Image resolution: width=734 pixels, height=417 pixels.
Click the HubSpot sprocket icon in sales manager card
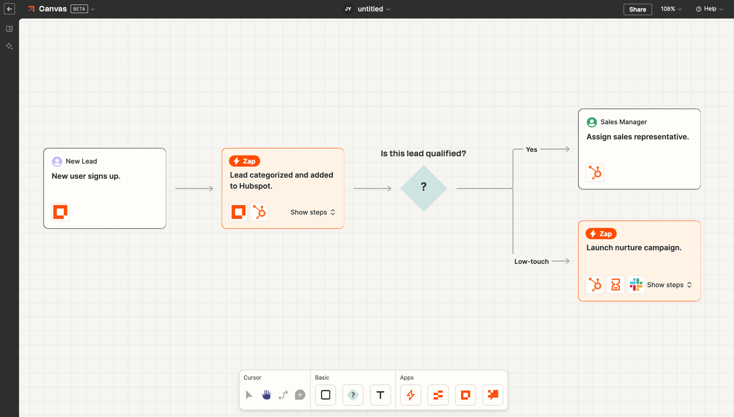[595, 173]
